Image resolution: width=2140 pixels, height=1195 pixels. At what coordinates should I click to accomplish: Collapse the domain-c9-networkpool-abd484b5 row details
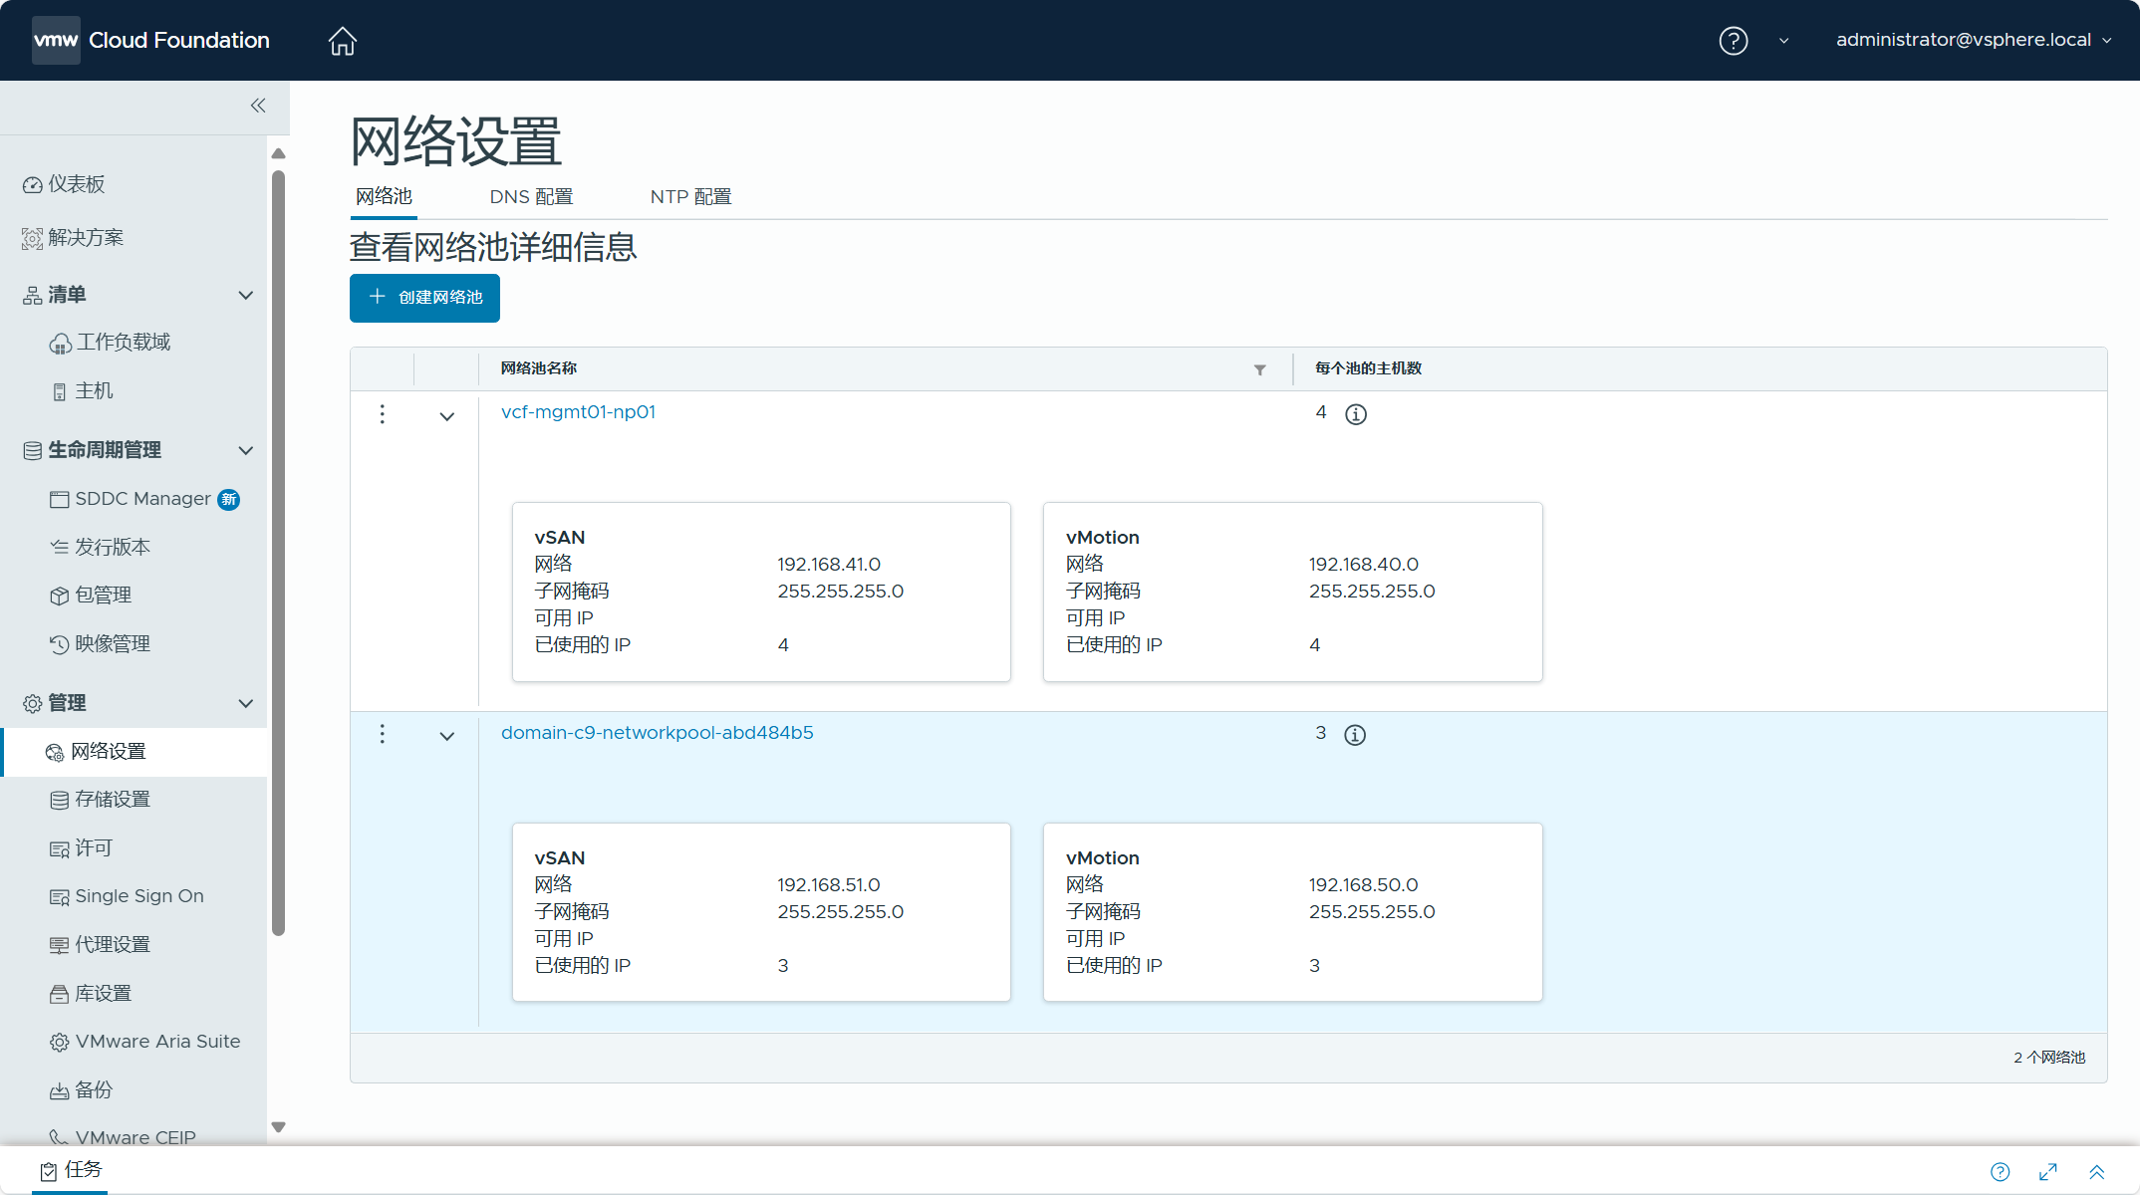click(x=447, y=736)
